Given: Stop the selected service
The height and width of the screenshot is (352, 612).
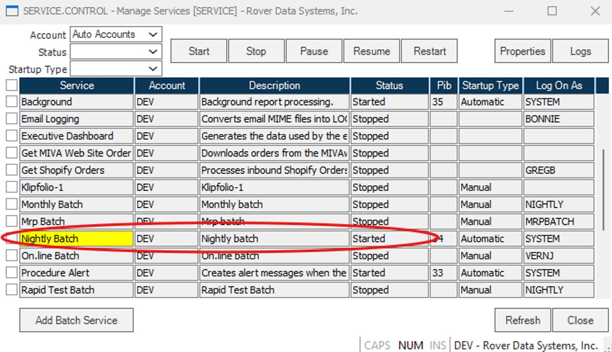Looking at the screenshot, I should (256, 51).
